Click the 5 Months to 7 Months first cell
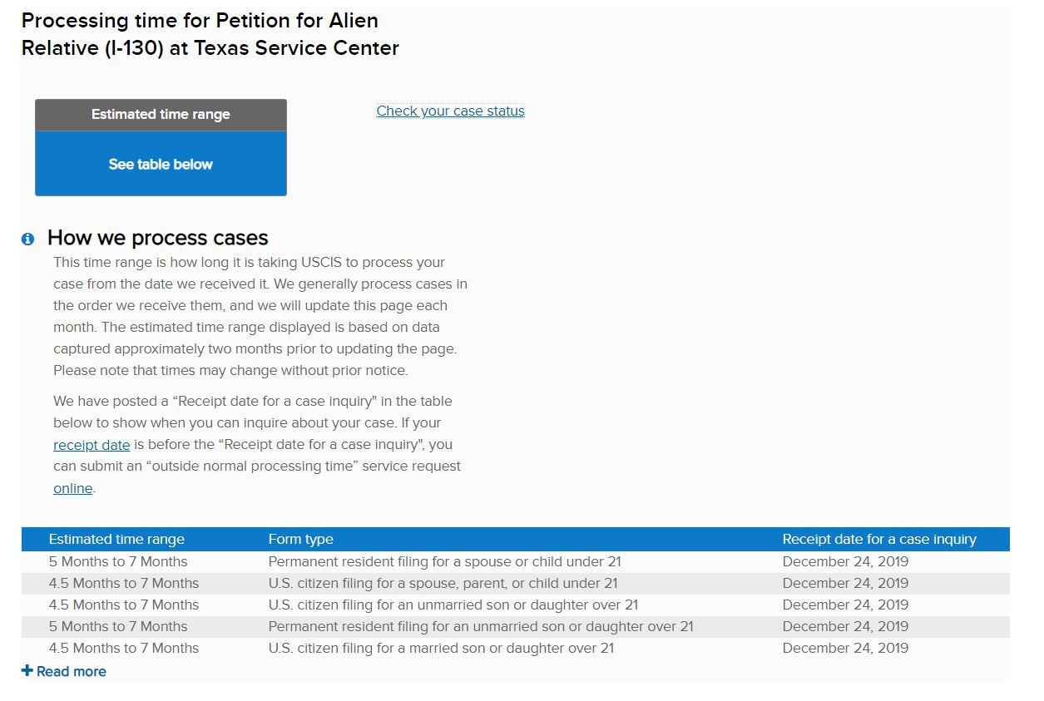1044x701 pixels. [118, 561]
